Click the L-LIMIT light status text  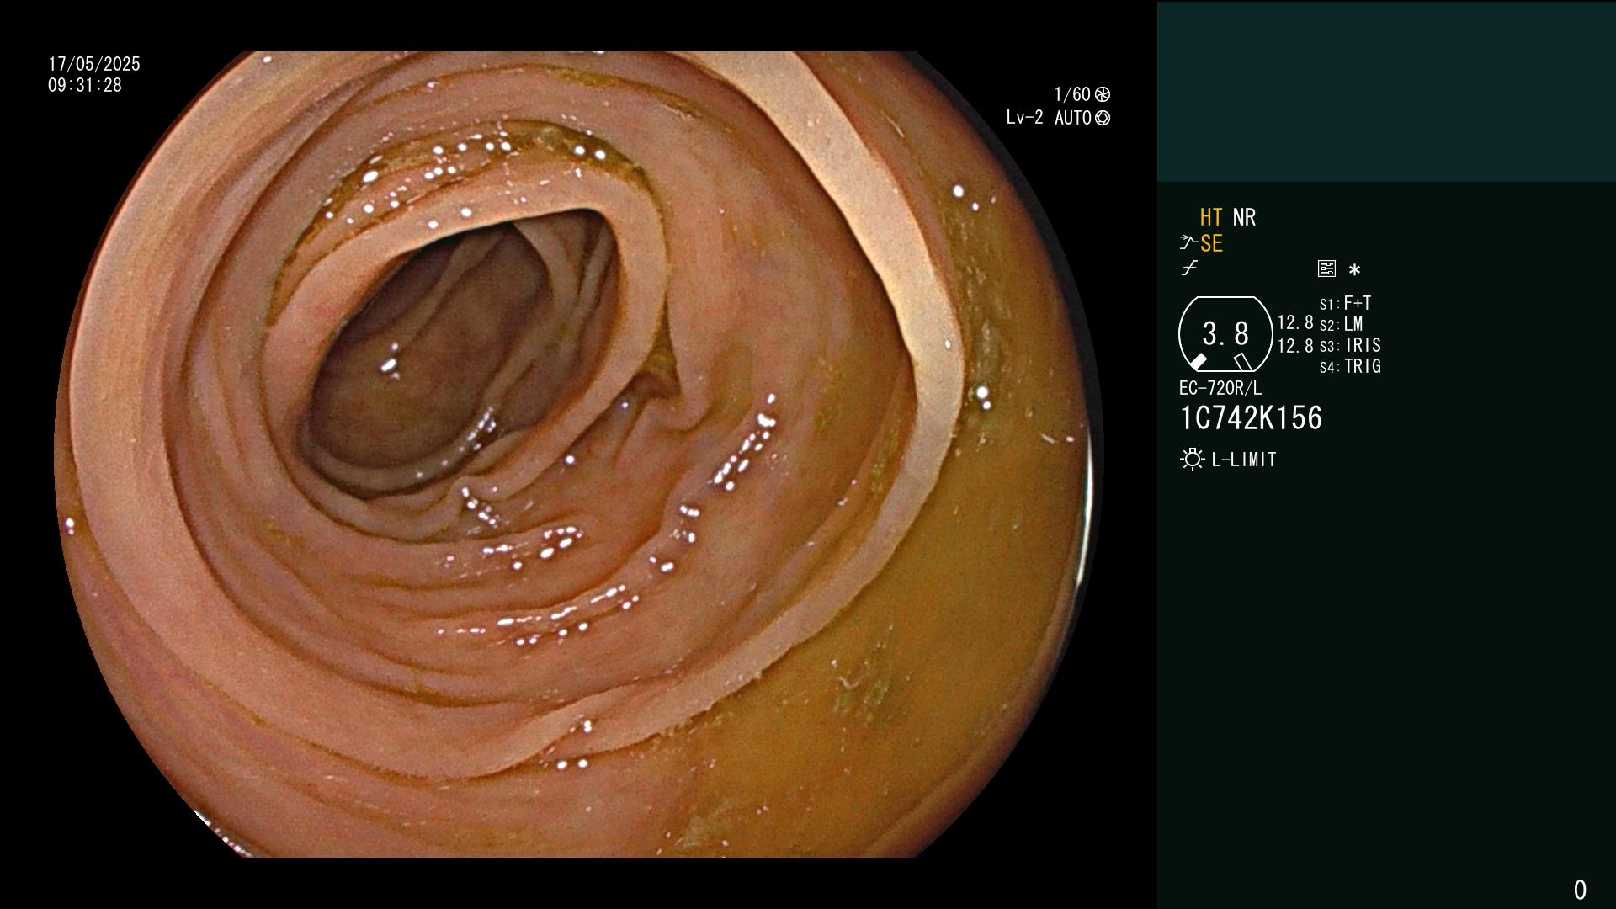[1244, 460]
